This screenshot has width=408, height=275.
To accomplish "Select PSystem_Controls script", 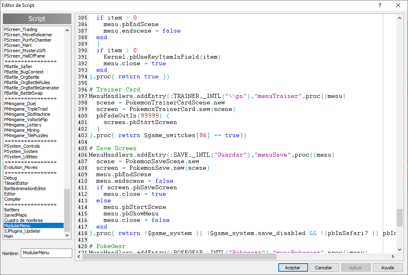I will 22,146.
